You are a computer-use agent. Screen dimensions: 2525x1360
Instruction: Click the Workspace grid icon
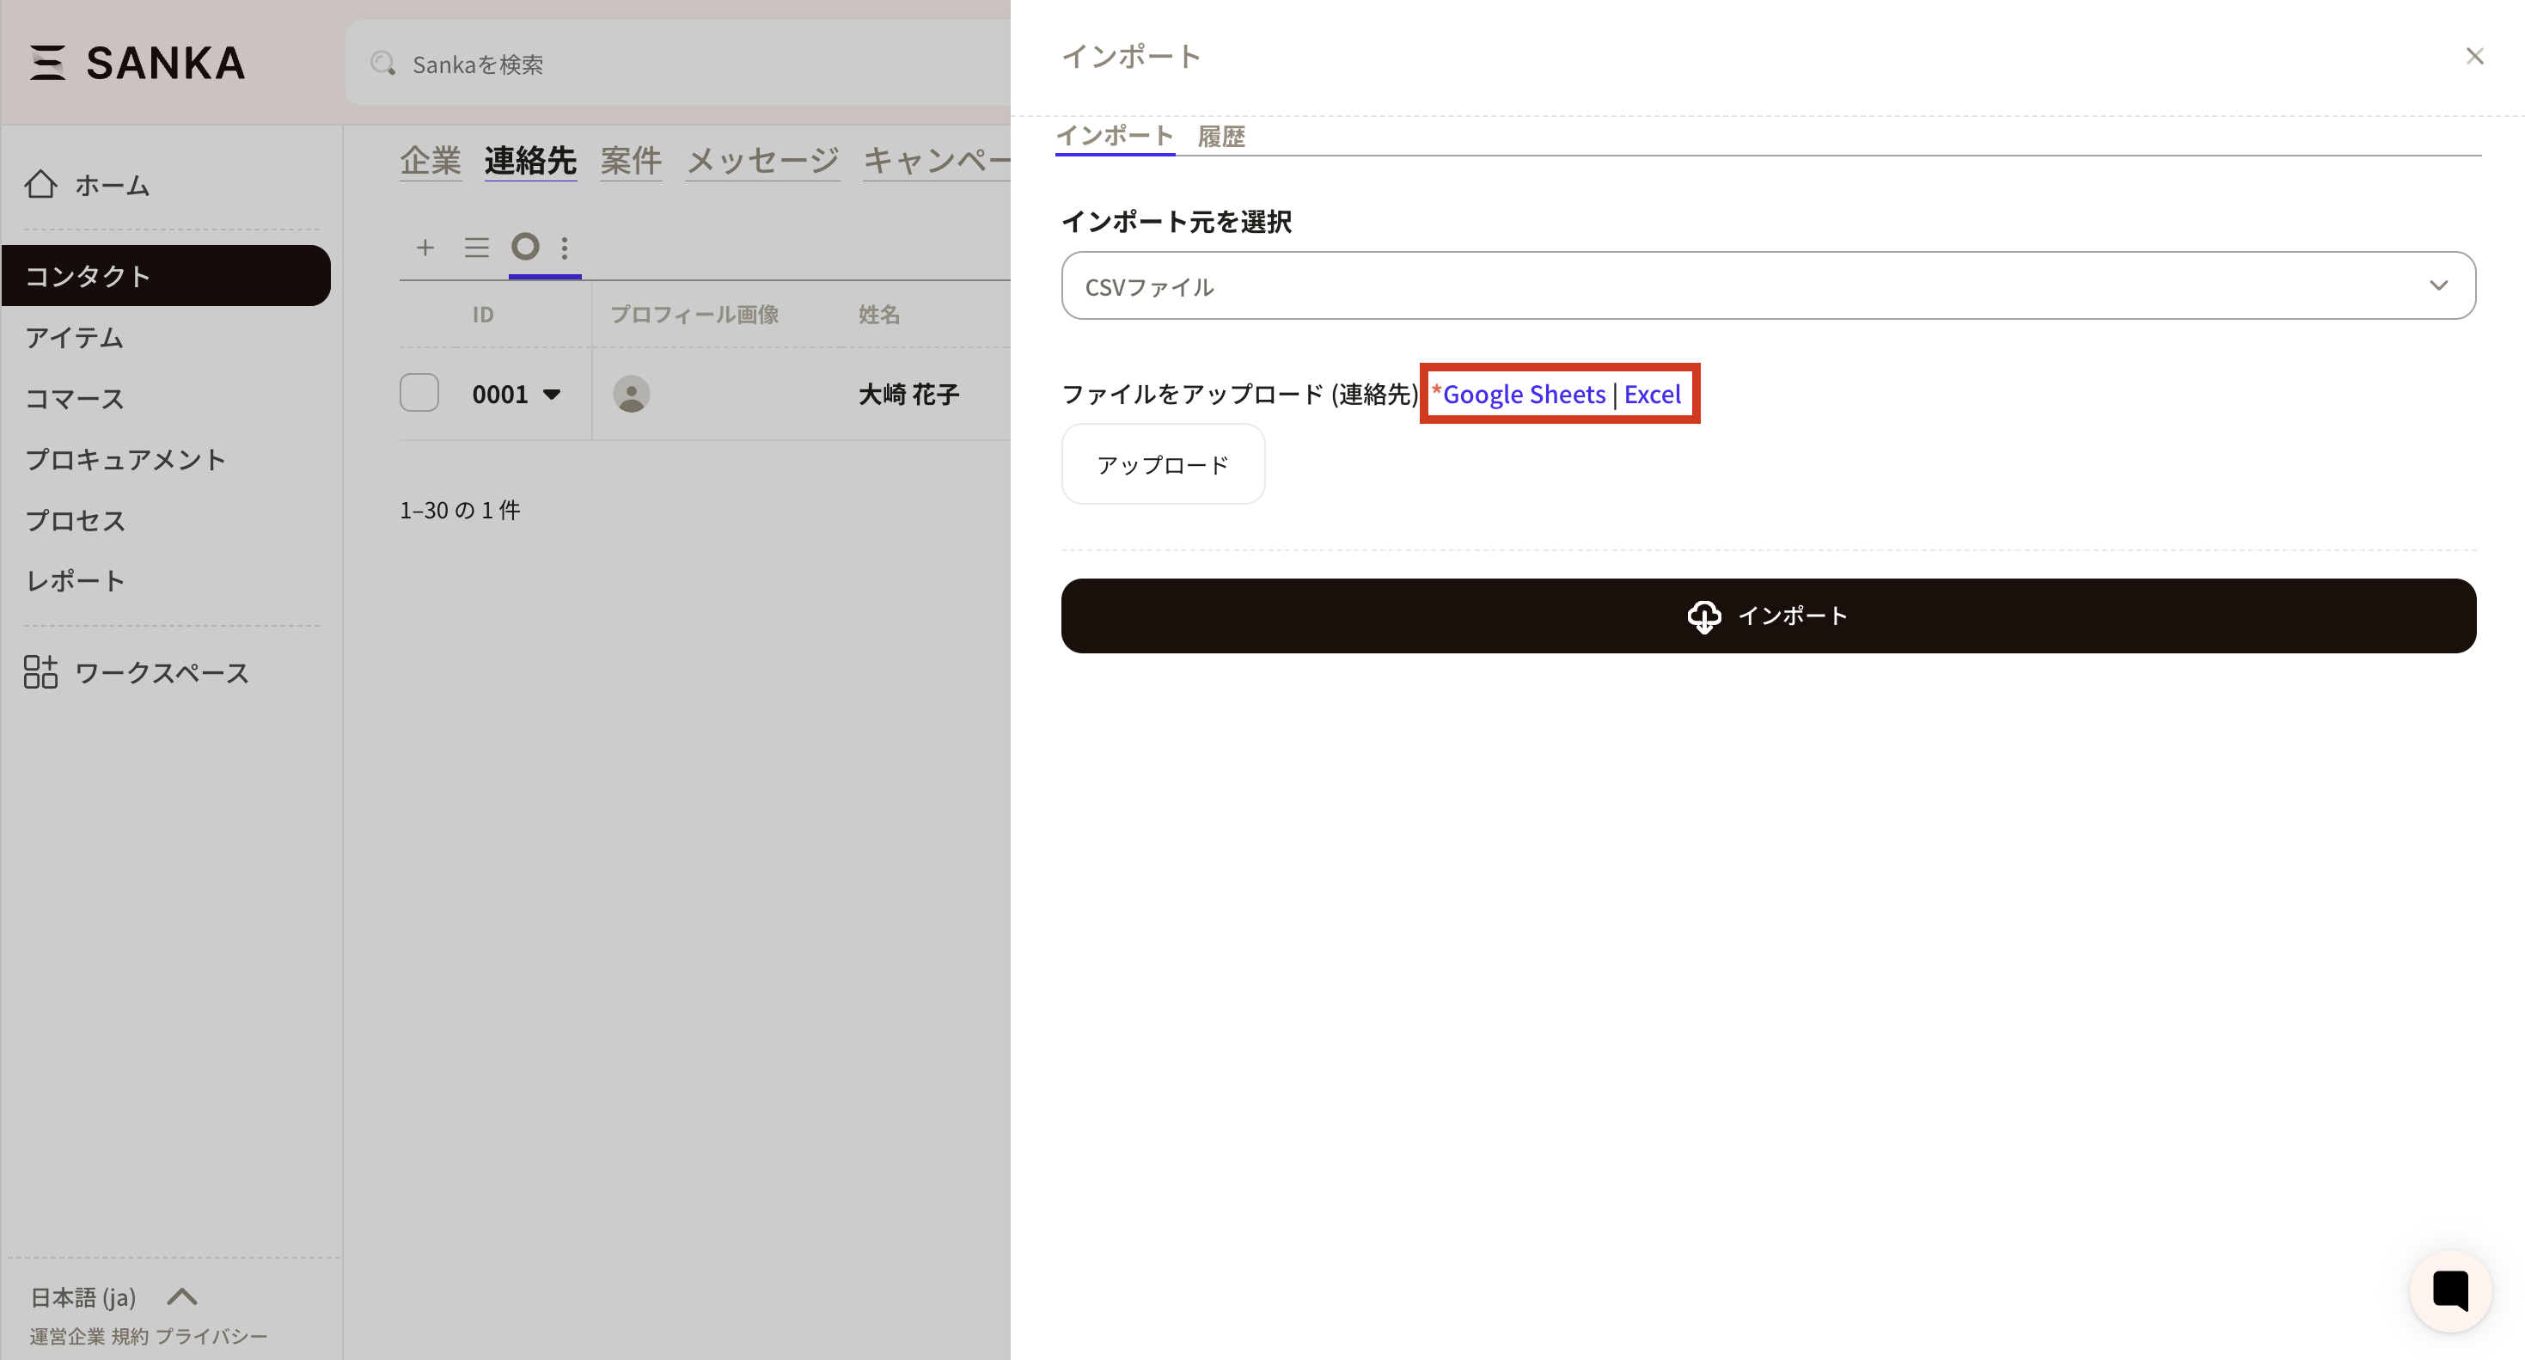tap(41, 672)
